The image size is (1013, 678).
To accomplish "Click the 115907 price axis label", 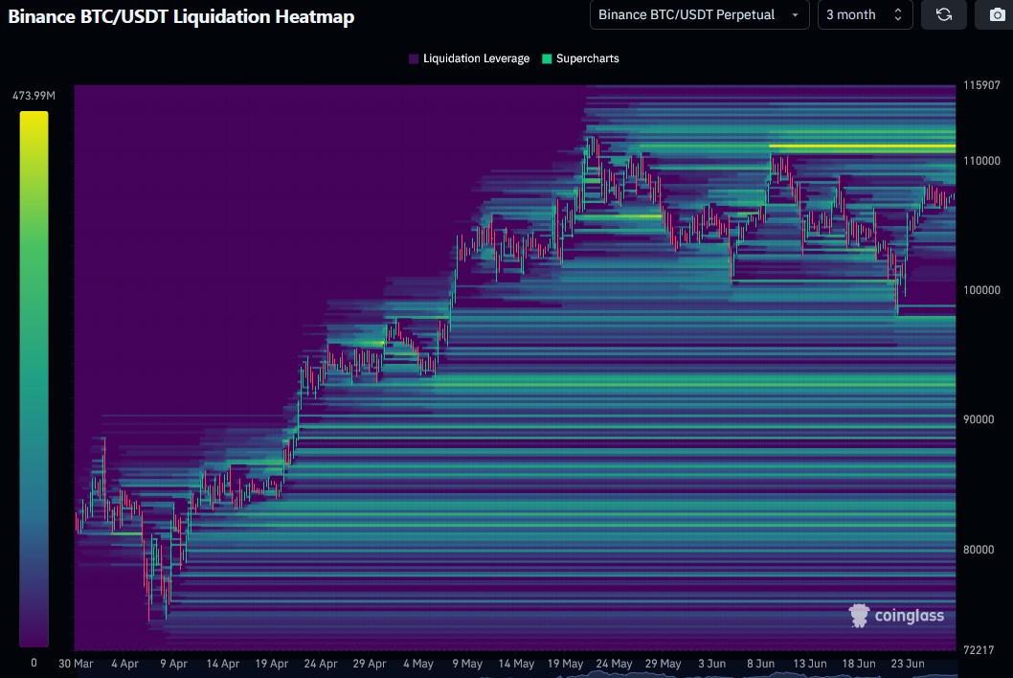I will [x=981, y=85].
